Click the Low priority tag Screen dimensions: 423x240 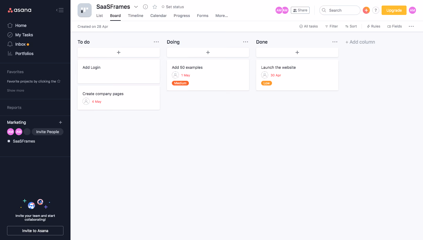[266, 83]
